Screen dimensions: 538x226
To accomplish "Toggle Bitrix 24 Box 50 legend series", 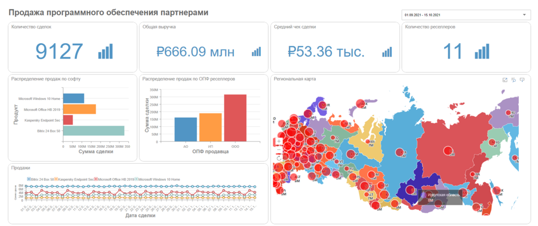I will tap(41, 180).
